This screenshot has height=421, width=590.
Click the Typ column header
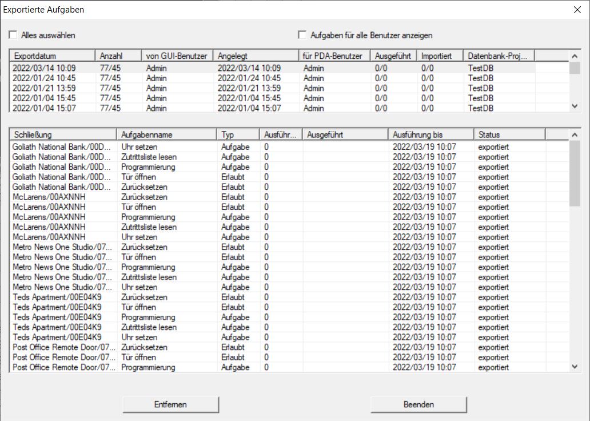[238, 134]
